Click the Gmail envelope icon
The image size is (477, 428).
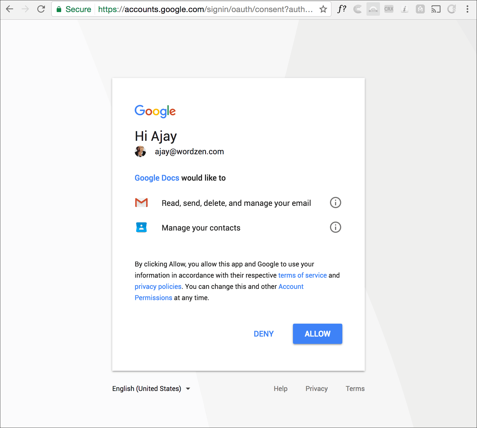(141, 203)
